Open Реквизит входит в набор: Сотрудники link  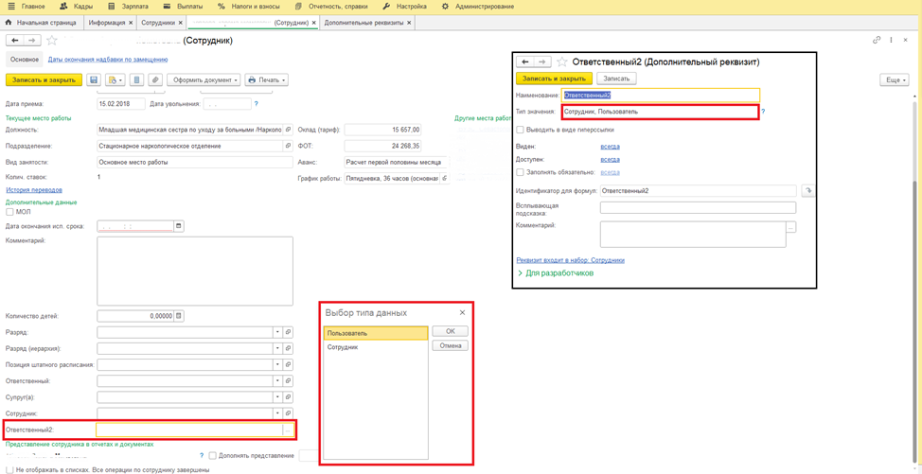click(571, 259)
